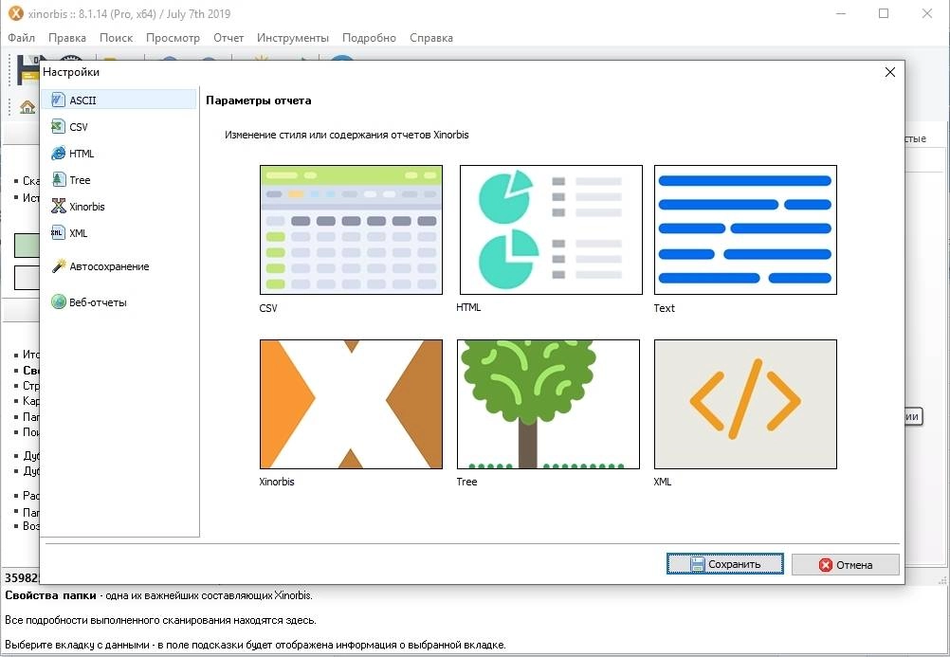Click the home icon in main window toolbar

(x=27, y=107)
